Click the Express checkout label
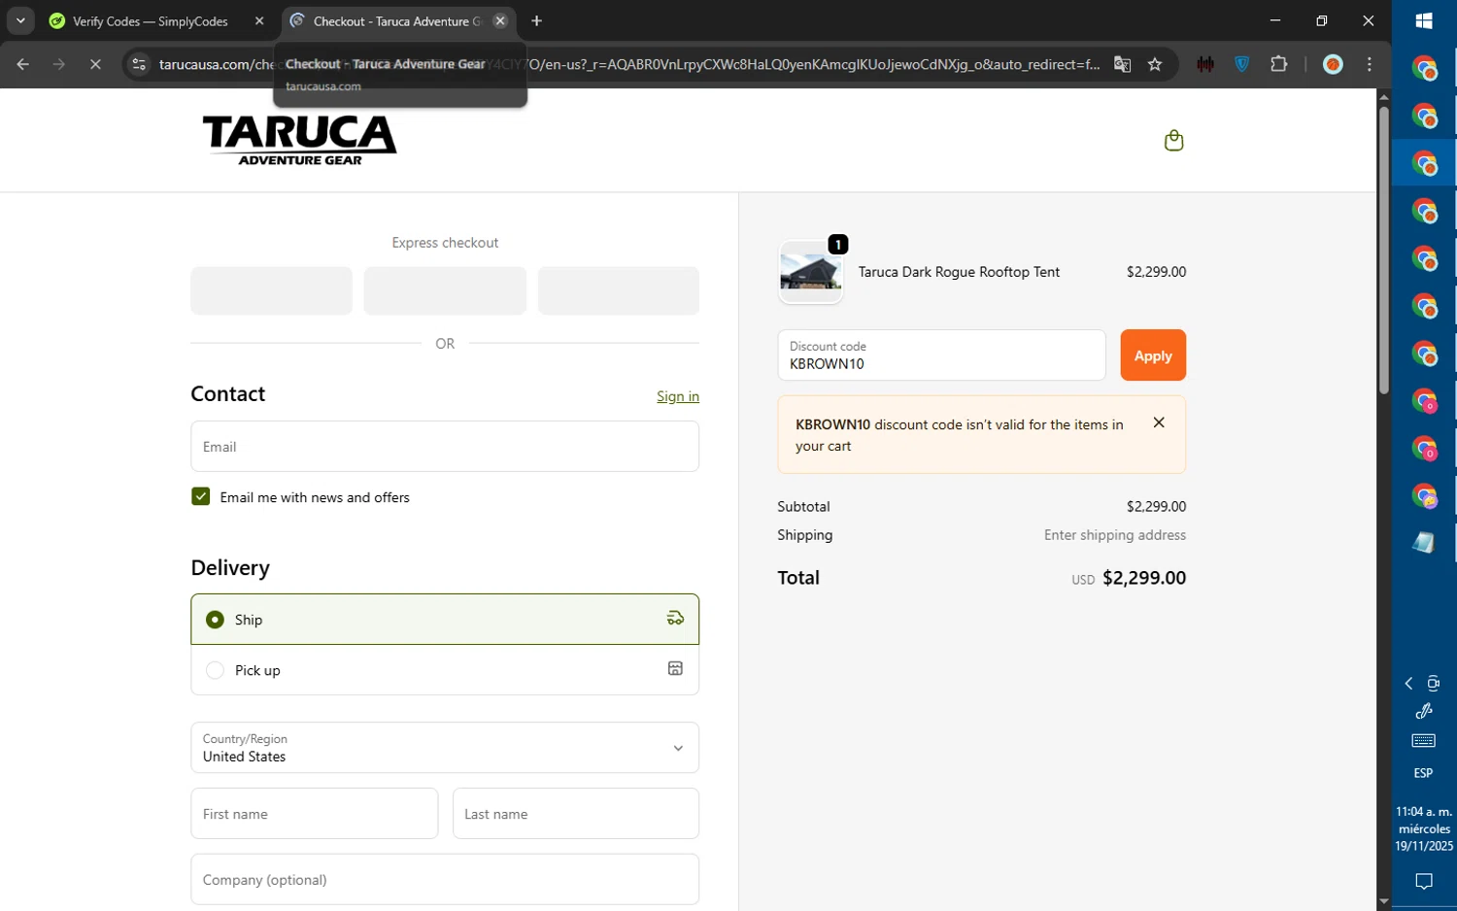This screenshot has height=911, width=1457. (x=445, y=243)
